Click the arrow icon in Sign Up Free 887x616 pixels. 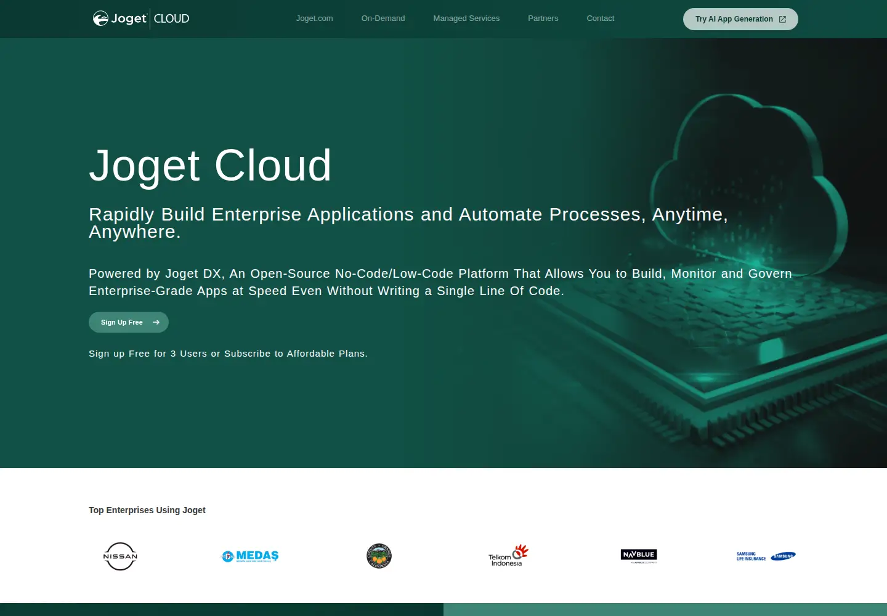pyautogui.click(x=156, y=322)
